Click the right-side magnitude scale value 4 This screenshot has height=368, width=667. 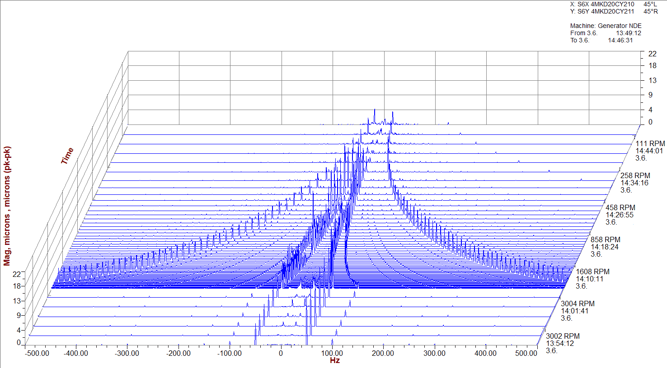click(x=651, y=110)
